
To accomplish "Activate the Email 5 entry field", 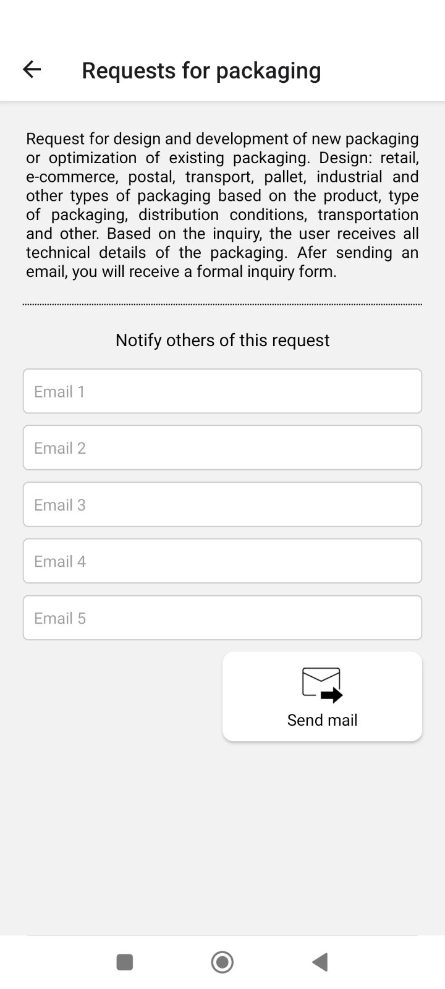I will 222,618.
